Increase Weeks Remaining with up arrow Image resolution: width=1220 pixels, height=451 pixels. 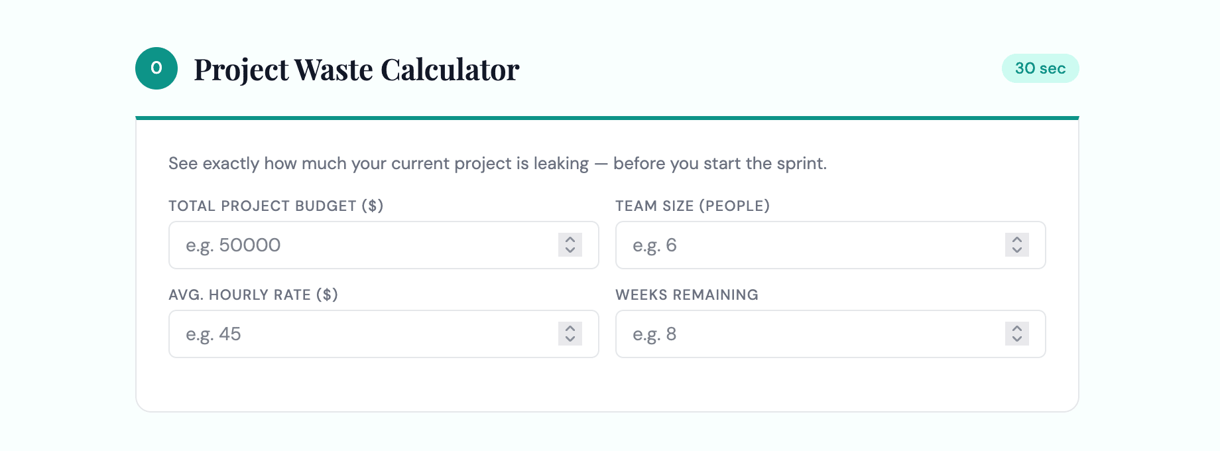pos(1017,328)
